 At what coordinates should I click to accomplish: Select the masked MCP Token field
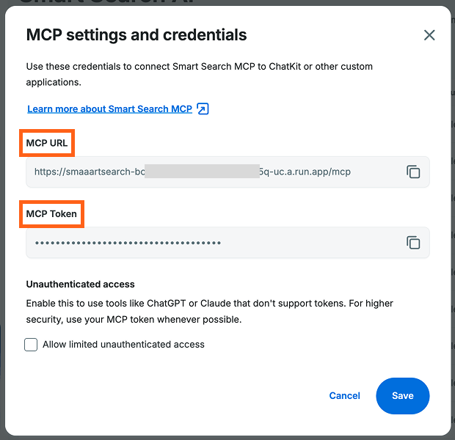point(227,243)
